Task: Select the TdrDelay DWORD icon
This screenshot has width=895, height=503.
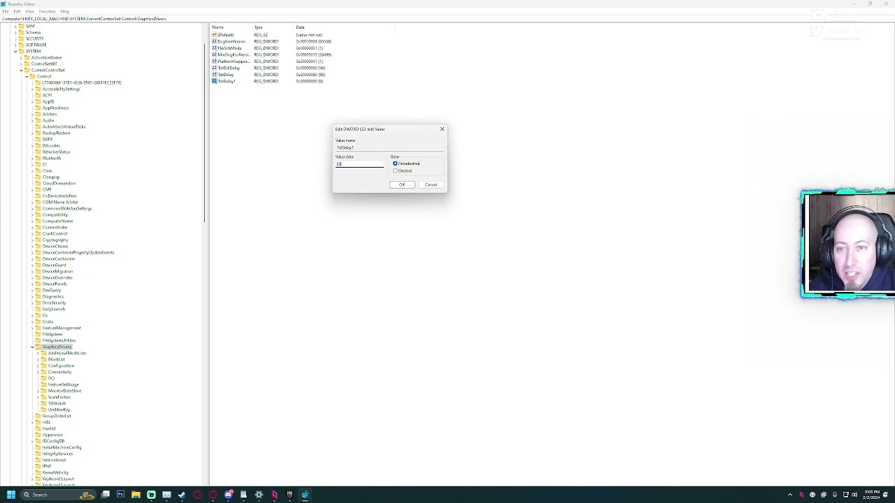Action: [215, 75]
